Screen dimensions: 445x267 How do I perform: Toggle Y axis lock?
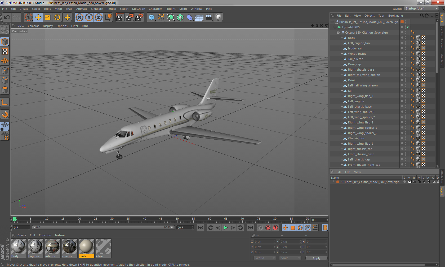(x=89, y=17)
